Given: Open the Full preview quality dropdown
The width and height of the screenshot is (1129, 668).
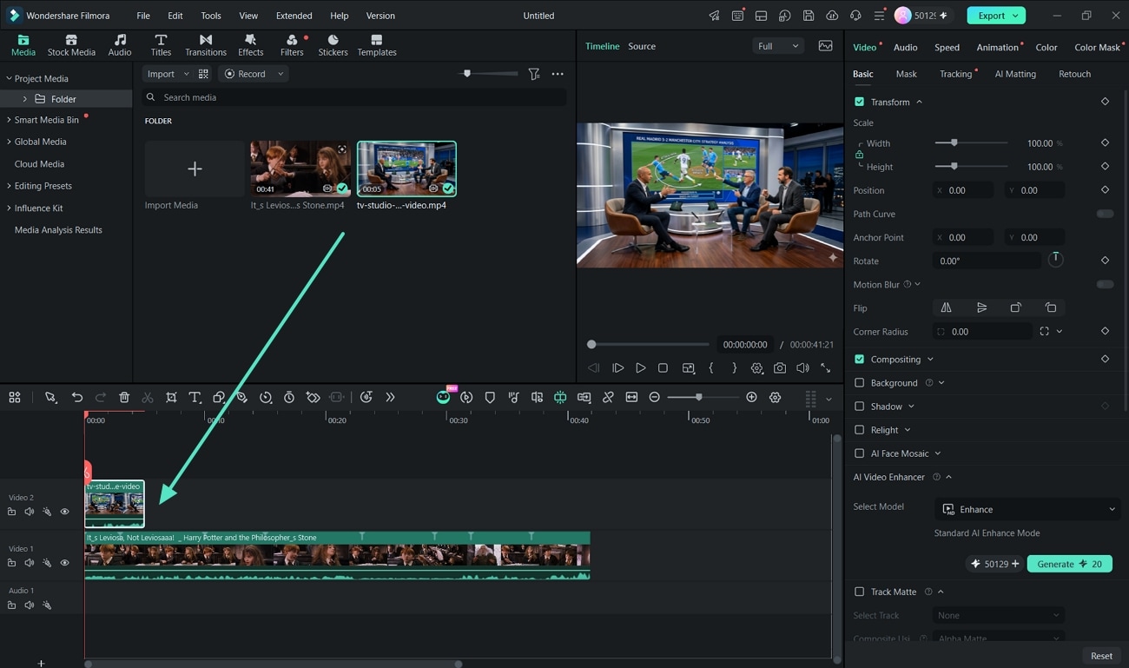Looking at the screenshot, I should pyautogui.click(x=777, y=46).
